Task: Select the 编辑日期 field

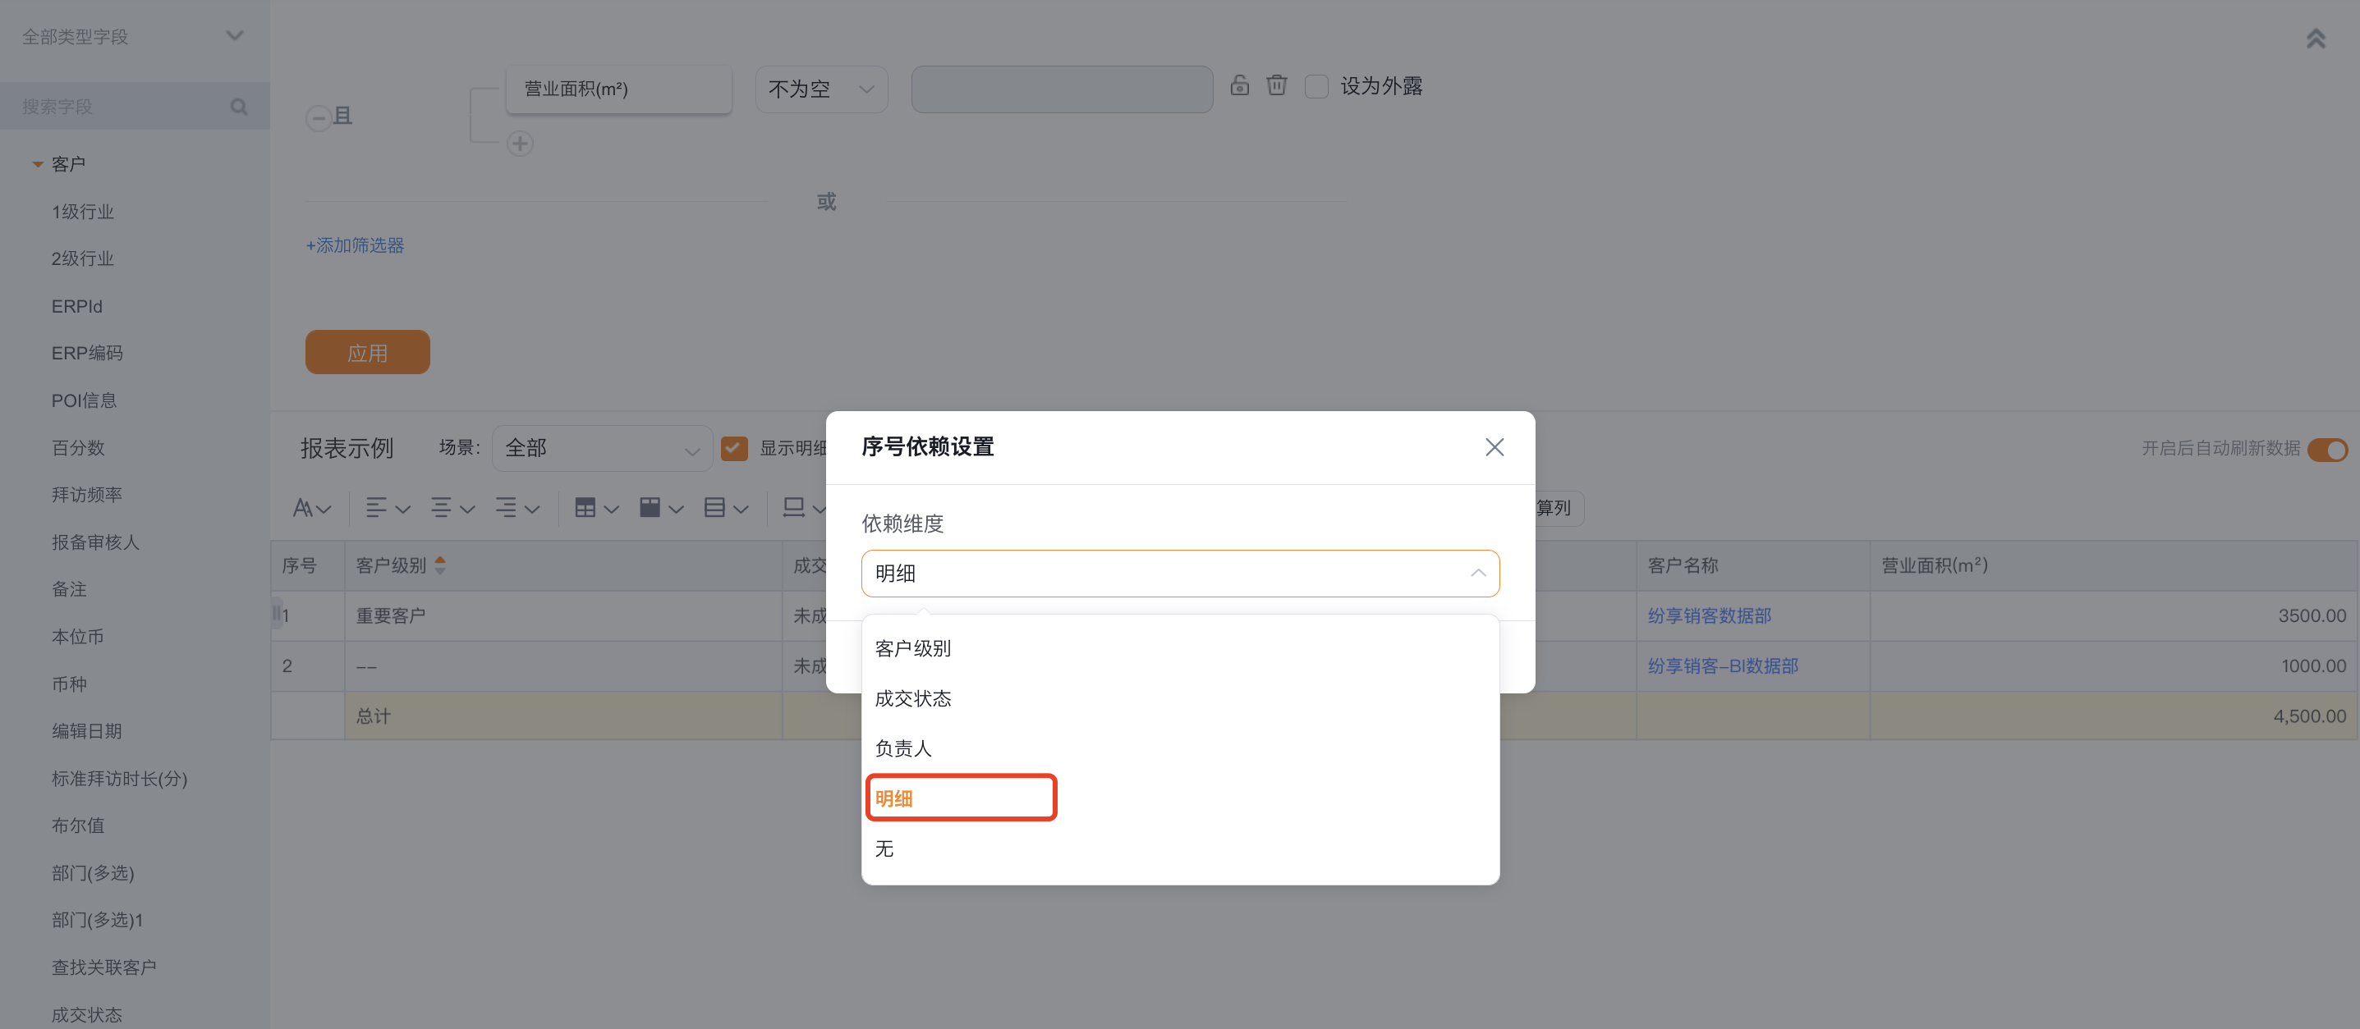Action: tap(87, 731)
